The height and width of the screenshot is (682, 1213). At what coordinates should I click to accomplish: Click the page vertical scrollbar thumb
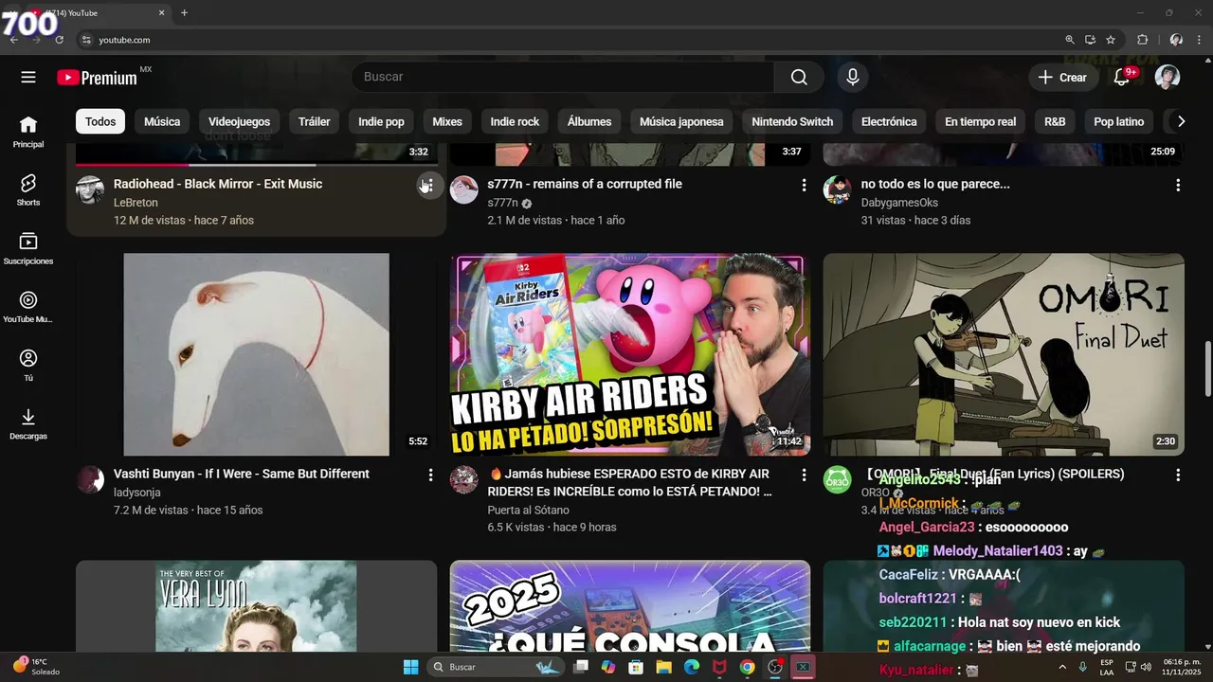coord(1207,369)
